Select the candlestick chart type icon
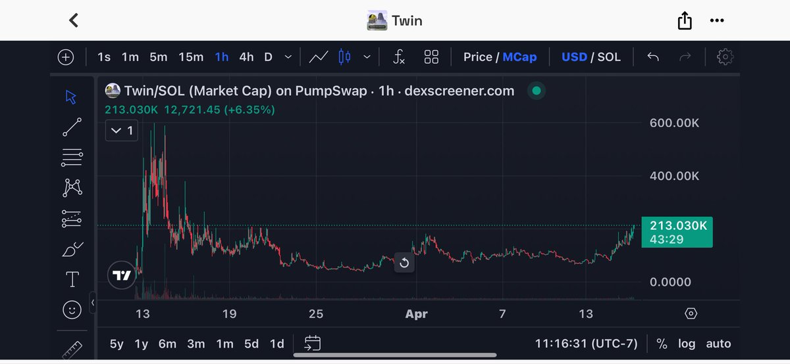 pyautogui.click(x=344, y=57)
